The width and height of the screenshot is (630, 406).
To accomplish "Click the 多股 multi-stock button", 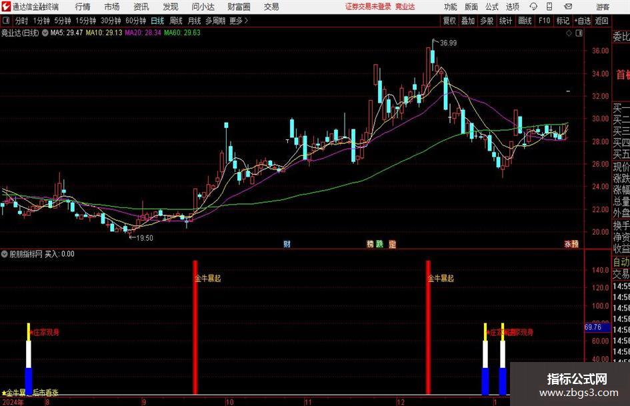I will point(487,21).
